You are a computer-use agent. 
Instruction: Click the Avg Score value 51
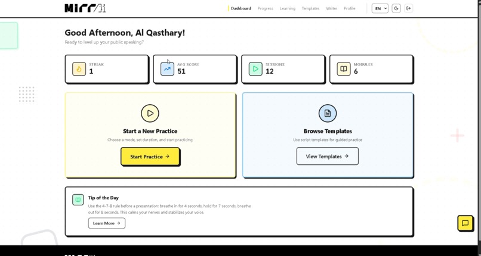(181, 71)
